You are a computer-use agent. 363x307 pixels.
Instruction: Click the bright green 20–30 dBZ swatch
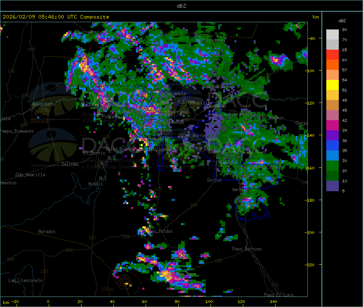332,165
